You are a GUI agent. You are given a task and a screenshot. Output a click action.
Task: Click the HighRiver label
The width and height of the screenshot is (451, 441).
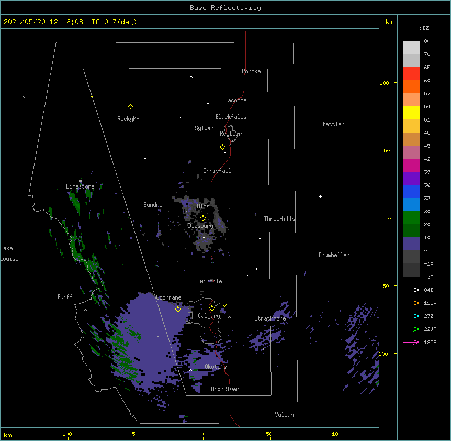[x=225, y=389]
